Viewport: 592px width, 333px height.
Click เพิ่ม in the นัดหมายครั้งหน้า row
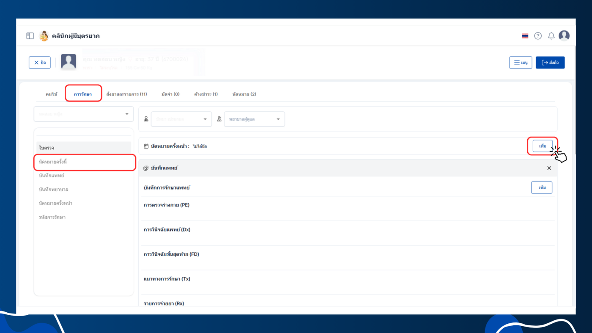click(543, 146)
